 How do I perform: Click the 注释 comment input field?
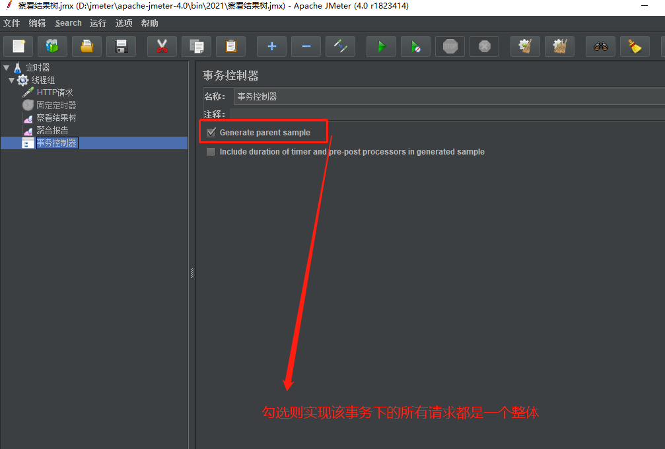(x=447, y=114)
